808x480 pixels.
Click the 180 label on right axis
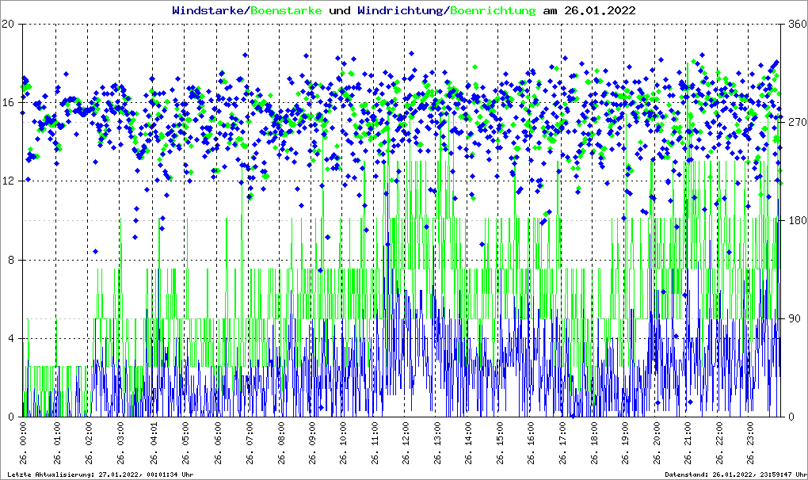[794, 220]
